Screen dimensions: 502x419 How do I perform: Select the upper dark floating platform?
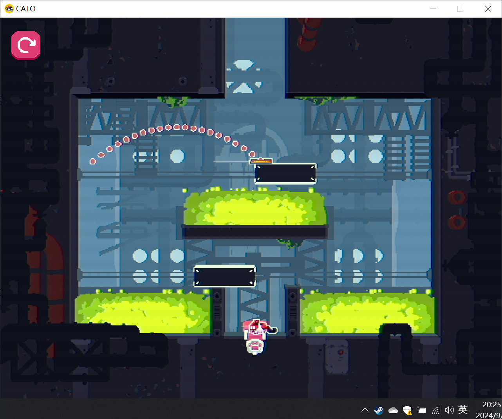coord(285,173)
